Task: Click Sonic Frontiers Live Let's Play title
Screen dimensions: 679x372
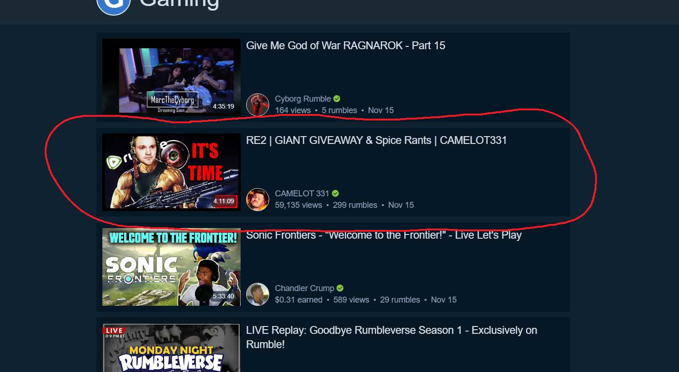Action: click(x=384, y=235)
